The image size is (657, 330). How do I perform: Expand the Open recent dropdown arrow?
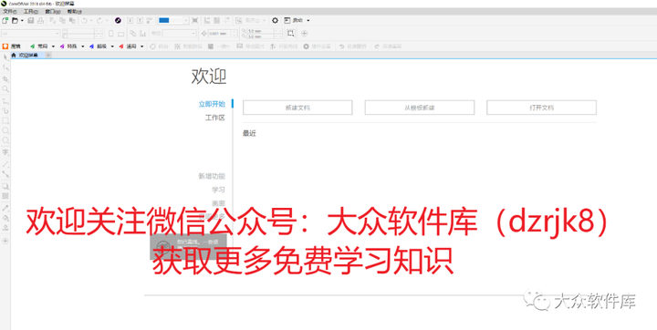[22, 20]
